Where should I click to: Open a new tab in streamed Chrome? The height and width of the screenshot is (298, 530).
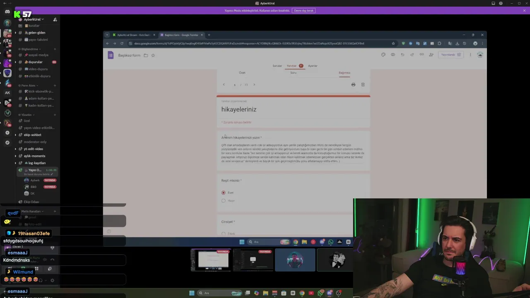click(209, 35)
